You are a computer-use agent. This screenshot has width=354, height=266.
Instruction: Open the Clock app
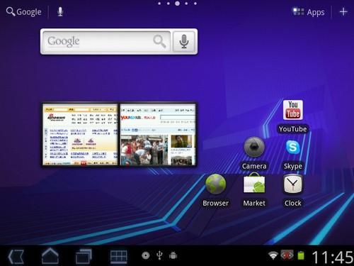point(292,191)
